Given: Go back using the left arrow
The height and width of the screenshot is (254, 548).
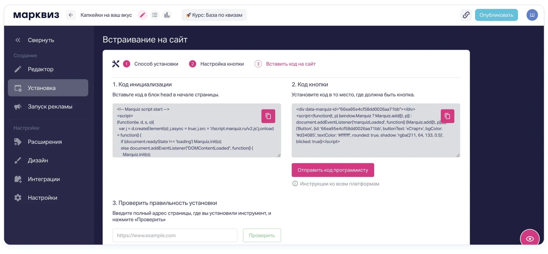Looking at the screenshot, I should click(71, 15).
